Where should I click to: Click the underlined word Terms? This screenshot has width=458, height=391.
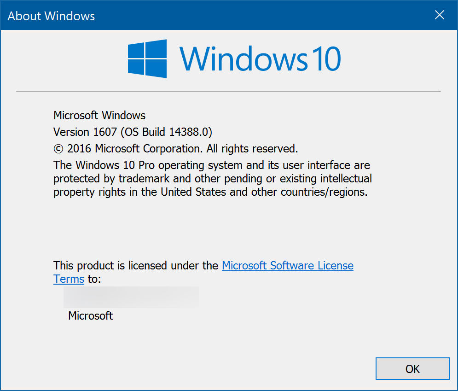(69, 279)
